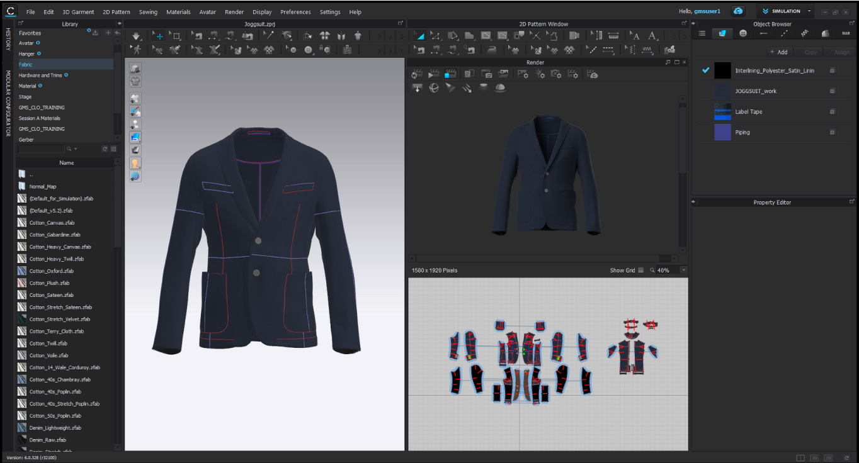Open the SIMULATION mode dropdown
The image size is (859, 463).
point(809,11)
